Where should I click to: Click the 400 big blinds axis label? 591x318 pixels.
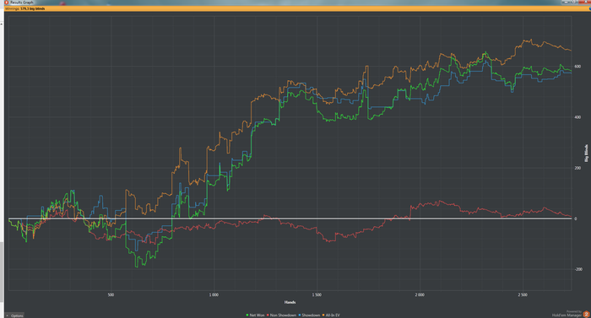click(x=577, y=117)
